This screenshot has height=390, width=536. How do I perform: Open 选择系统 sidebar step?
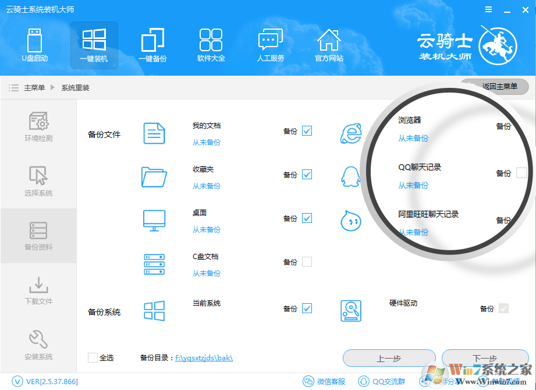point(38,180)
